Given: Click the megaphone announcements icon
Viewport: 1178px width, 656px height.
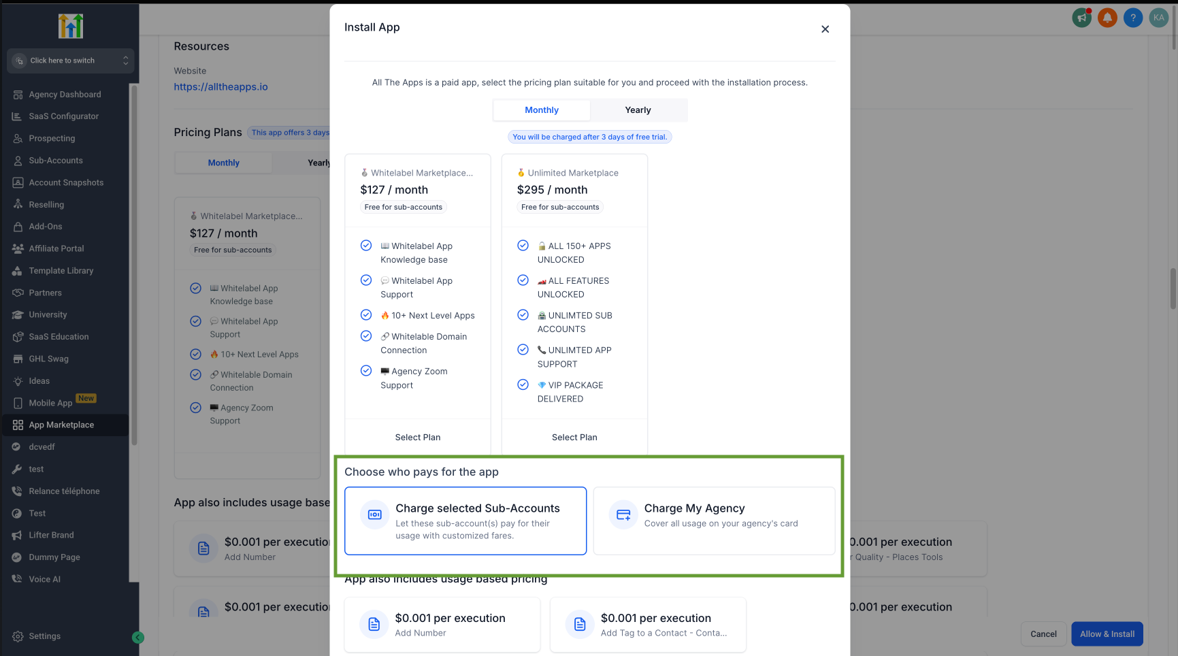Looking at the screenshot, I should (x=1081, y=18).
